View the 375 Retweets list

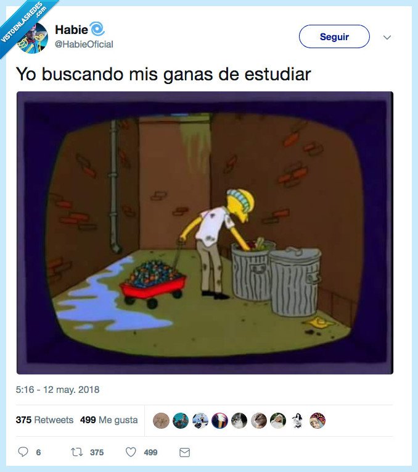pyautogui.click(x=44, y=419)
